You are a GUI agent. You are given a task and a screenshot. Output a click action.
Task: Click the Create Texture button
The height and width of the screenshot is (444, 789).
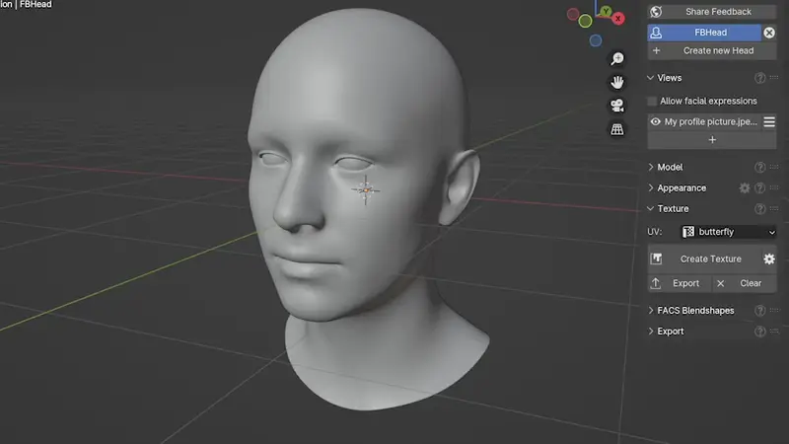[704, 259]
